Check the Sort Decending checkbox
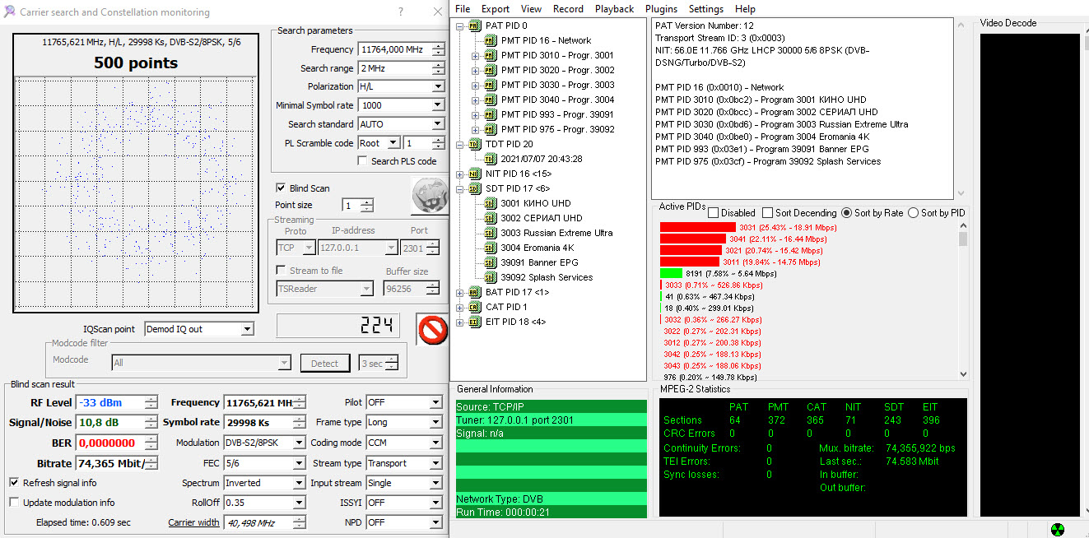1089x538 pixels. [x=767, y=213]
